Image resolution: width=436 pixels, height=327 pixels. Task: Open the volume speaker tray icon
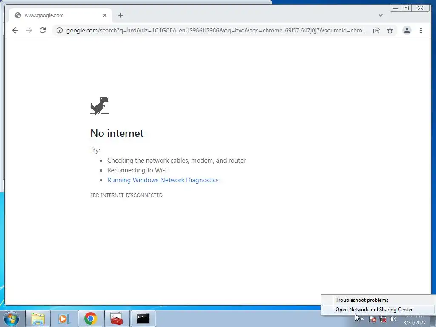[393, 319]
